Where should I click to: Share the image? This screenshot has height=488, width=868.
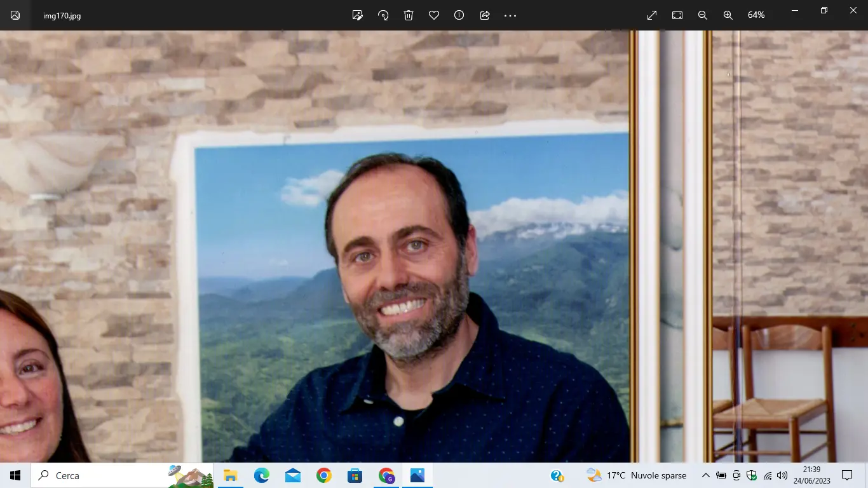coord(485,15)
